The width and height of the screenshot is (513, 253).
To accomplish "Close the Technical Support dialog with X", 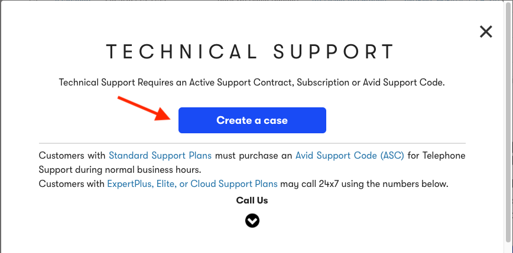I will pyautogui.click(x=486, y=32).
